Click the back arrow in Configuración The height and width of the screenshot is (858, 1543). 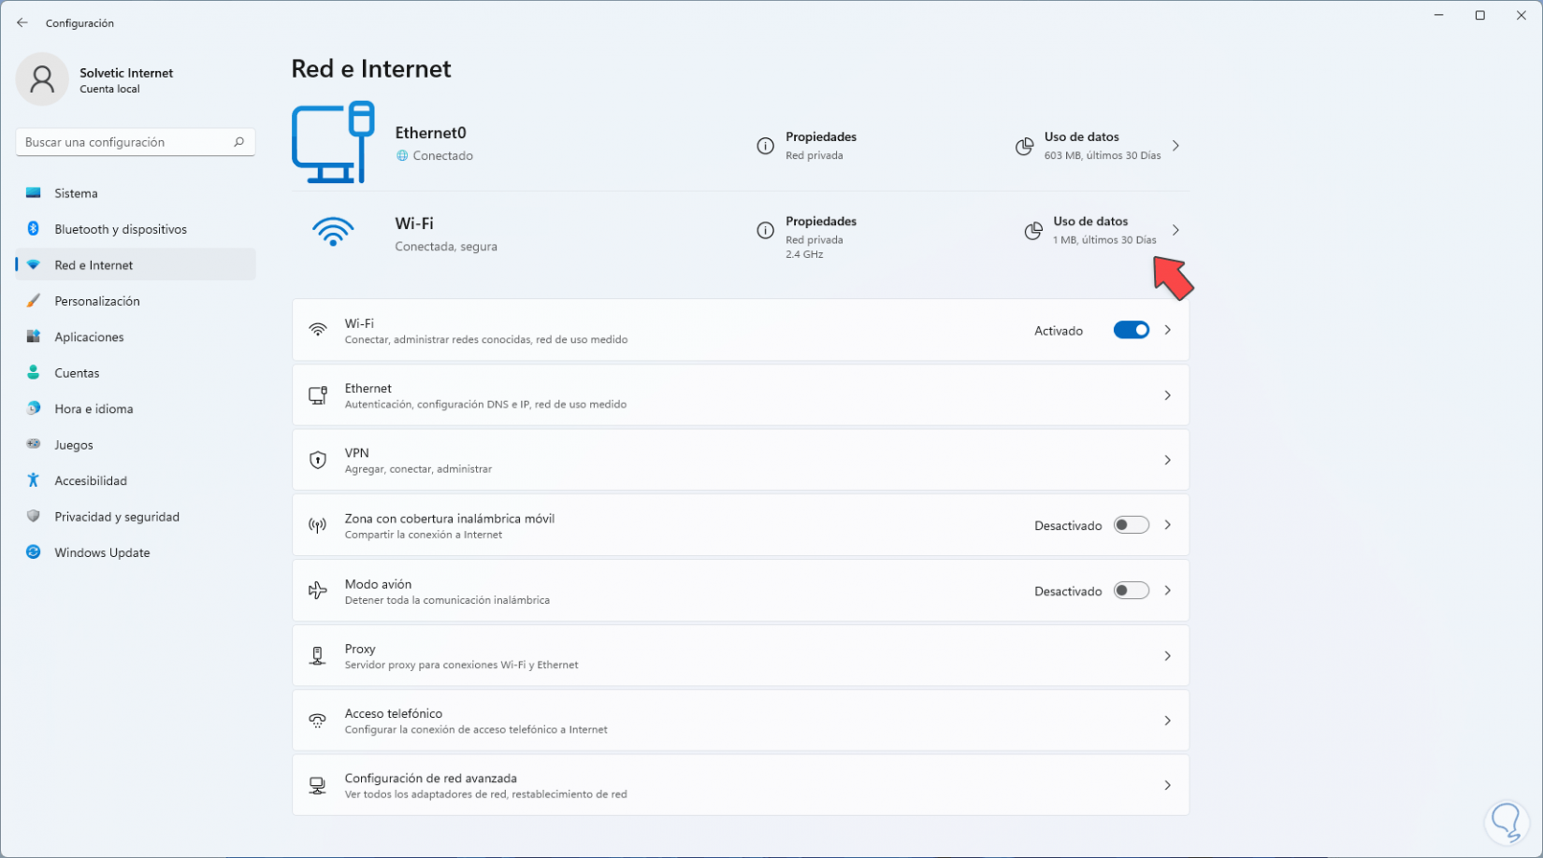(x=22, y=22)
